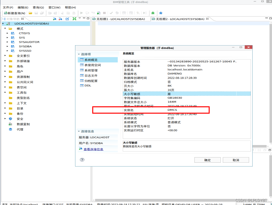Select the 公共同义词 folder in tree
Screen dimensions: 272x205
coord(25,82)
